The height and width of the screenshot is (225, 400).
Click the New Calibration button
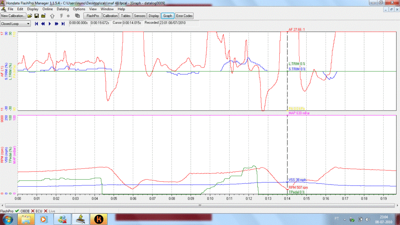pyautogui.click(x=13, y=16)
